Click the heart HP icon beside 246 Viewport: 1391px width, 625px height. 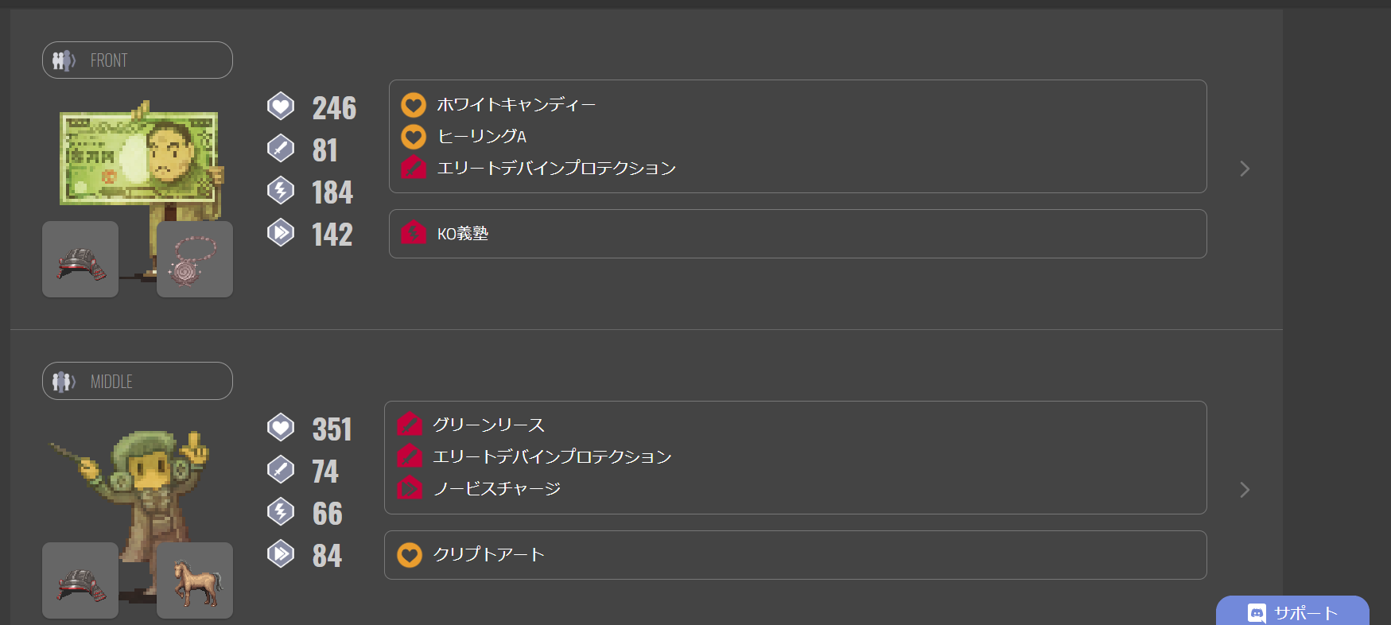(281, 107)
